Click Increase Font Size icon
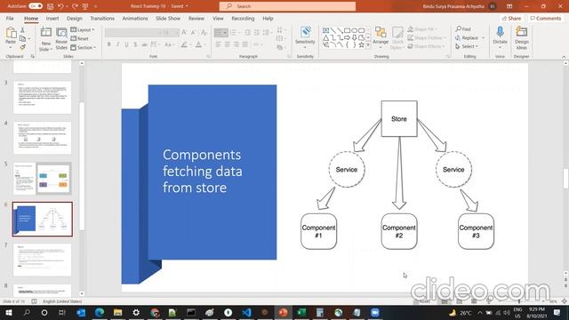This screenshot has height=320, width=569. 184,33
